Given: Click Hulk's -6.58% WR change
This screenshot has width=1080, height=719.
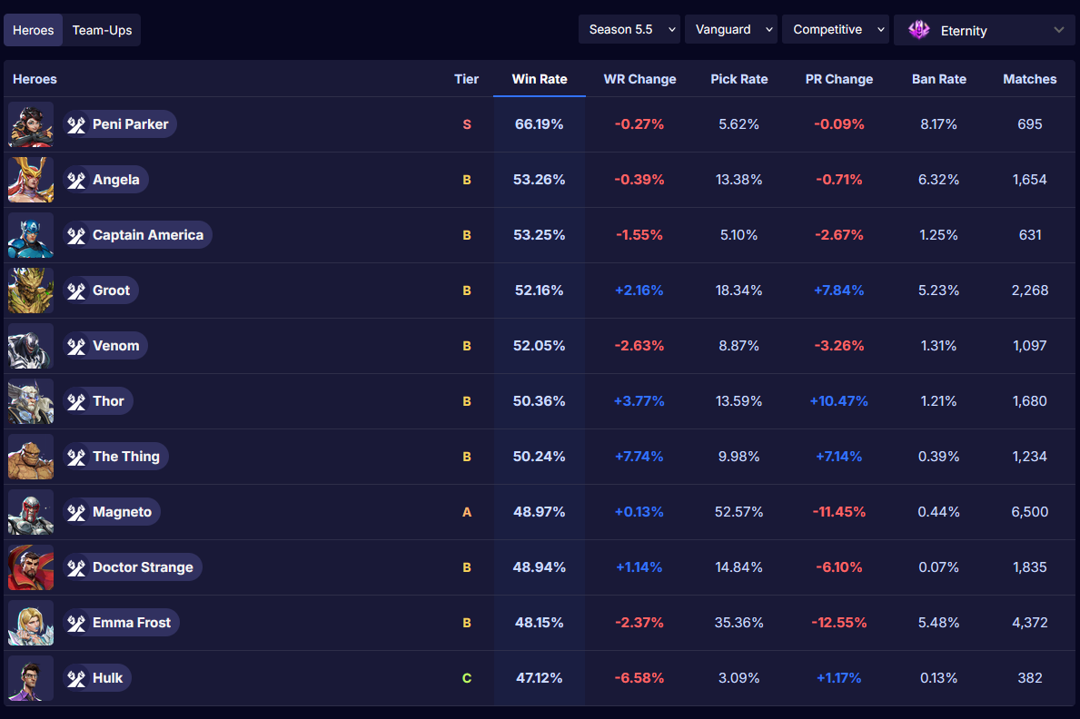Looking at the screenshot, I should point(639,678).
